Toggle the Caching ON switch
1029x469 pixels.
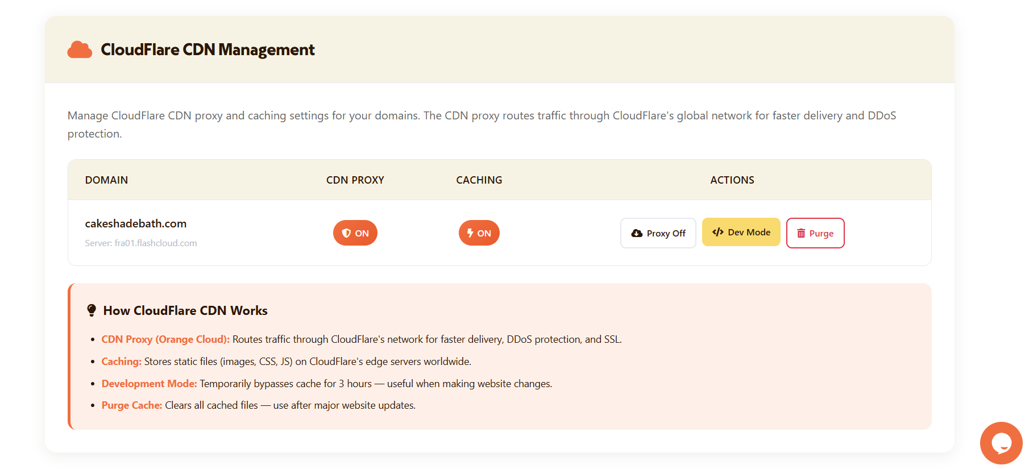click(479, 233)
